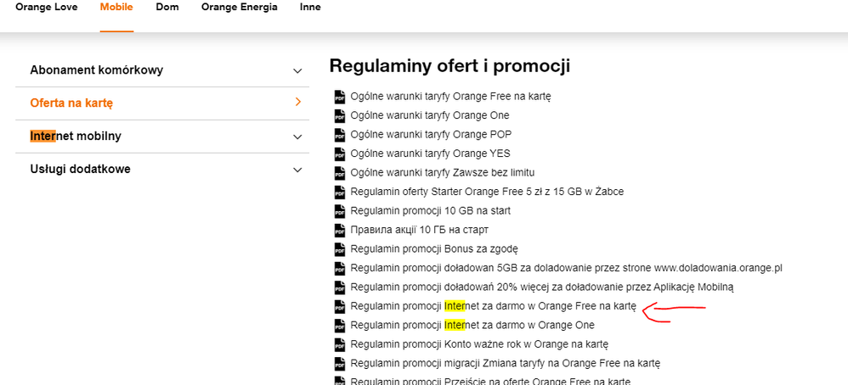This screenshot has width=848, height=385.
Task: Expand Usługi dodatkowe section chevron
Action: pos(297,170)
